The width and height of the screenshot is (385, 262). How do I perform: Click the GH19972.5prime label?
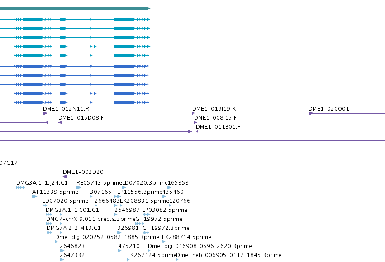(x=159, y=219)
